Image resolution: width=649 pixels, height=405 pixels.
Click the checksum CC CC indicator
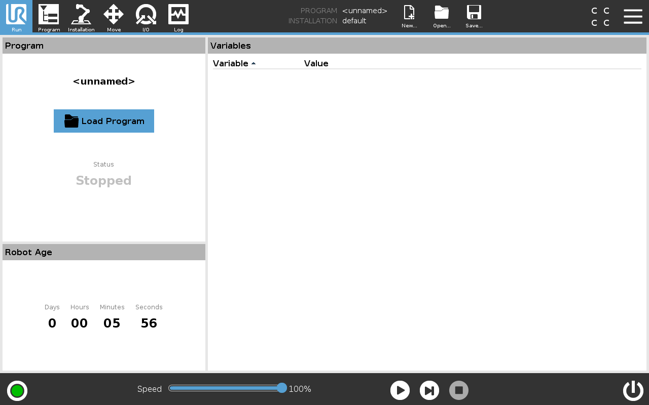[600, 17]
